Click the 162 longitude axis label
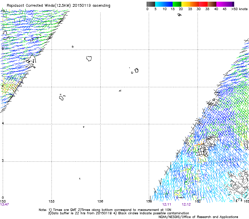The width and height of the screenshot is (249, 219). (x=198, y=201)
